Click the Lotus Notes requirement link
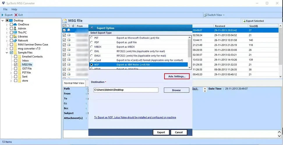Image resolution: width=283 pixels, height=145 pixels. pos(135,118)
